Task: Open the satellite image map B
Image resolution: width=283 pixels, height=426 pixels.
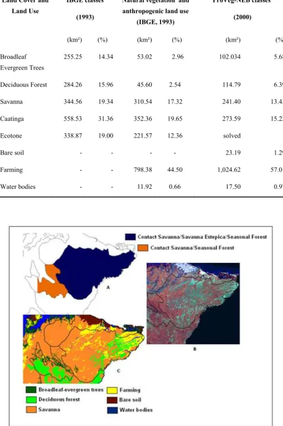Action: click(x=193, y=303)
